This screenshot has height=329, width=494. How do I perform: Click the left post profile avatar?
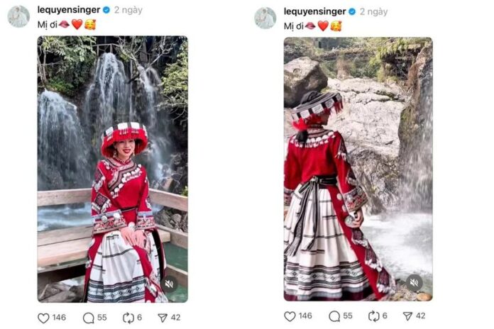tap(18, 16)
